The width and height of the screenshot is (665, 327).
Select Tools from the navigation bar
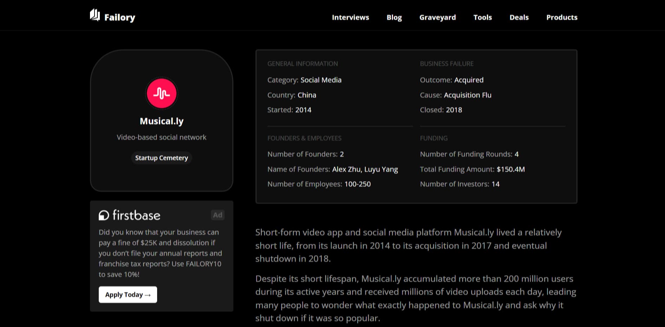[x=483, y=17]
